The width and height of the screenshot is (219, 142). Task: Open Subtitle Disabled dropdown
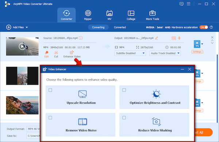[x=130, y=53]
